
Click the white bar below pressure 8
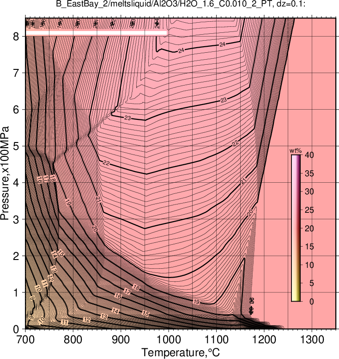tap(96, 33)
